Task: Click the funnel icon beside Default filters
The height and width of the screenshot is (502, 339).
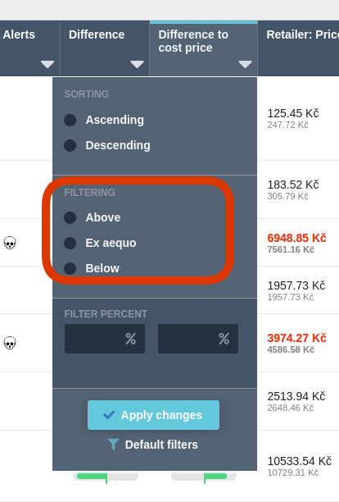Action: click(x=113, y=445)
